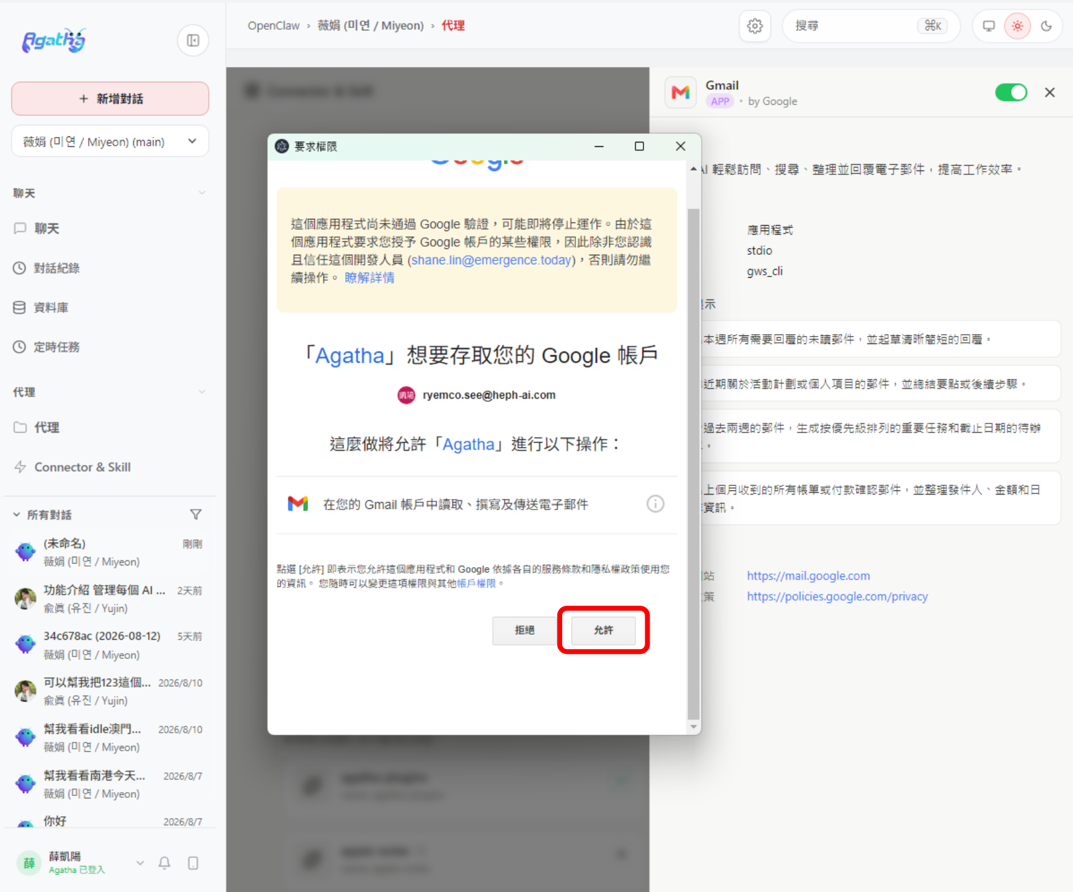Viewport: 1073px width, 892px height.
Task: Click 拒絕 to deny permission
Action: coord(524,630)
